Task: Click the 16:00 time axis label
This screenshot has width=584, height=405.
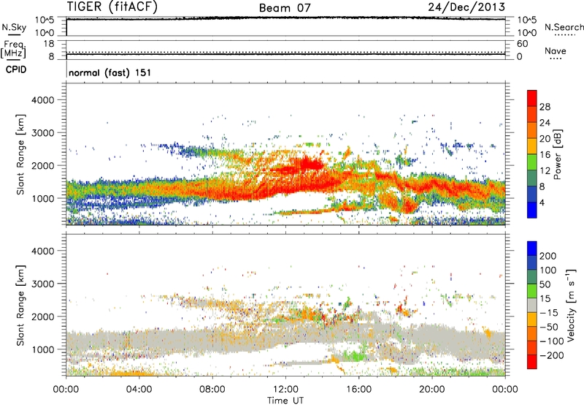Action: click(358, 390)
